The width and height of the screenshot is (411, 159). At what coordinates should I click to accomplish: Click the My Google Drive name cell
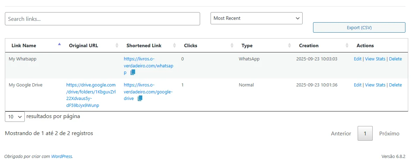click(x=25, y=85)
